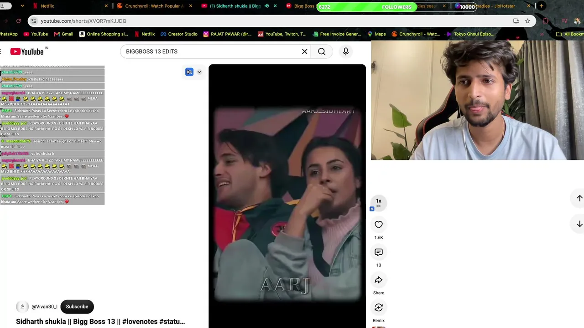584x328 pixels.
Task: Open the All Bookmarks folder
Action: pyautogui.click(x=570, y=34)
